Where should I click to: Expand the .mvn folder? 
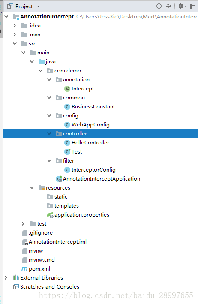[x=15, y=35]
